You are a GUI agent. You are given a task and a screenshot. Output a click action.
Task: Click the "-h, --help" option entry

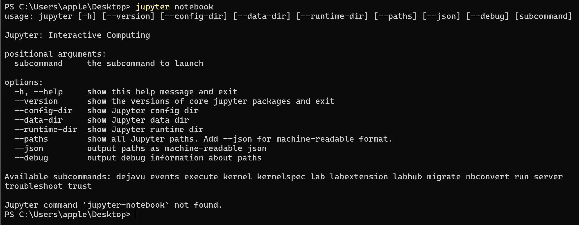[38, 92]
